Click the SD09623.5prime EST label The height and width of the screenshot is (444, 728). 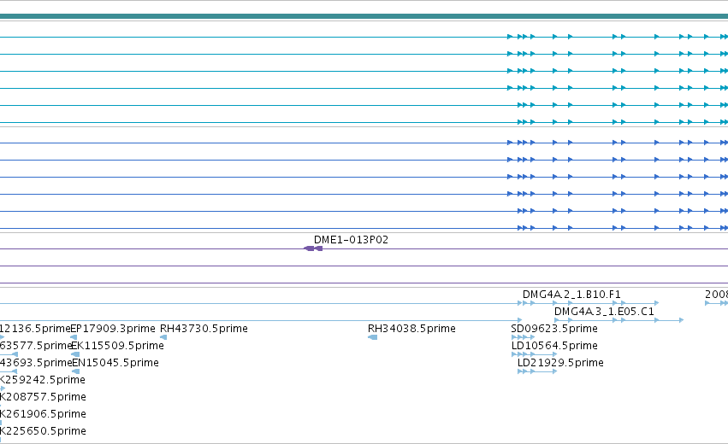pyautogui.click(x=553, y=329)
